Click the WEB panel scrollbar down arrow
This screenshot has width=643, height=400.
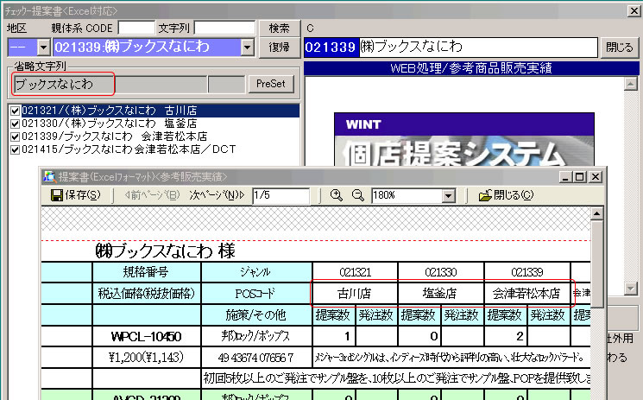click(630, 289)
